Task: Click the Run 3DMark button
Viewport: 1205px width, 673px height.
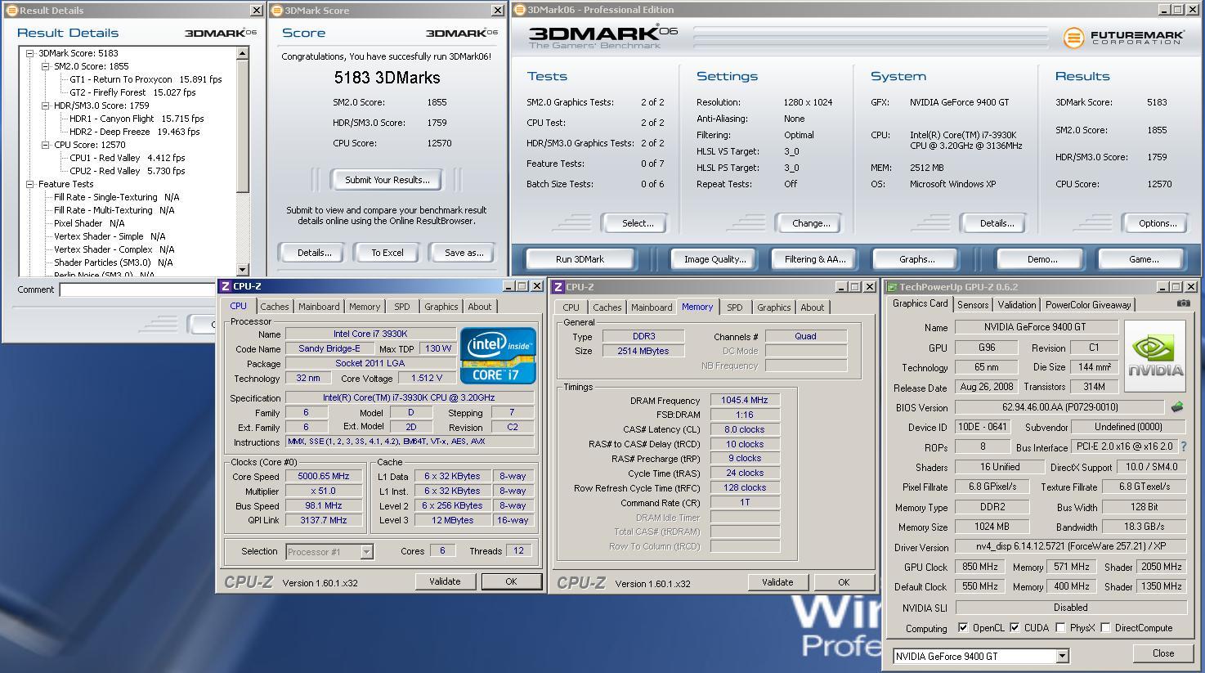Action: [580, 259]
